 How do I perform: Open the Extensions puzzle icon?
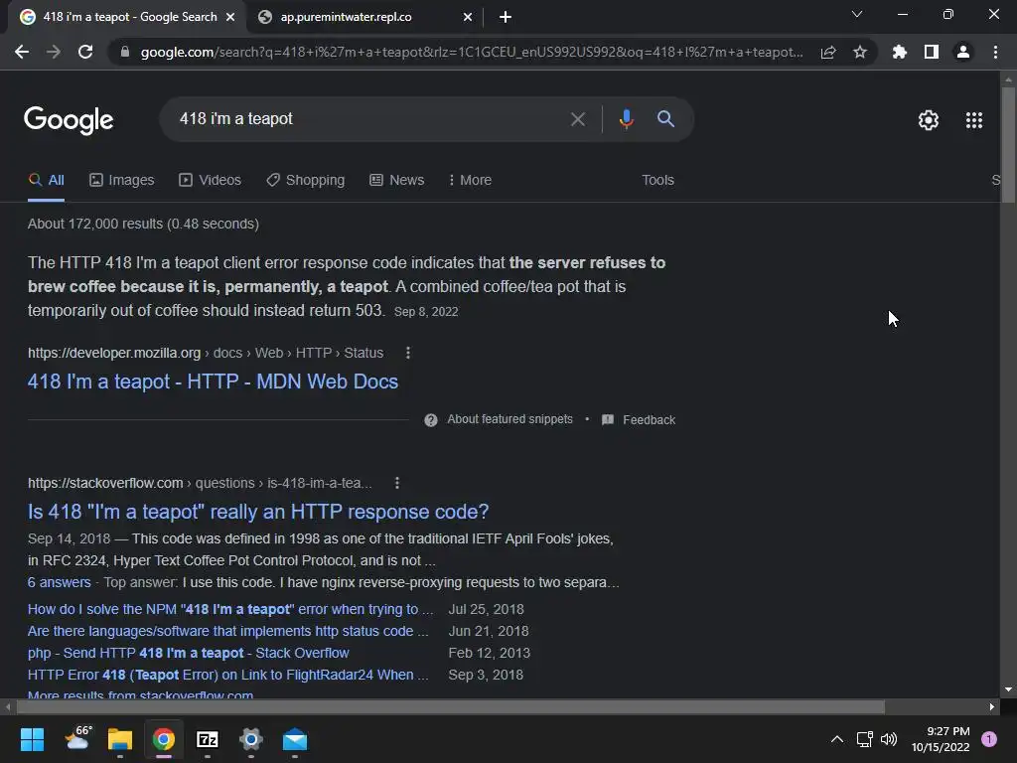pos(900,52)
